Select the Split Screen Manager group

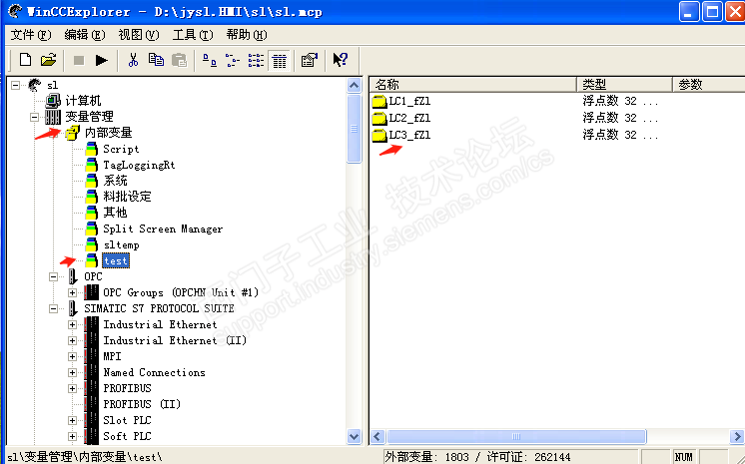163,229
